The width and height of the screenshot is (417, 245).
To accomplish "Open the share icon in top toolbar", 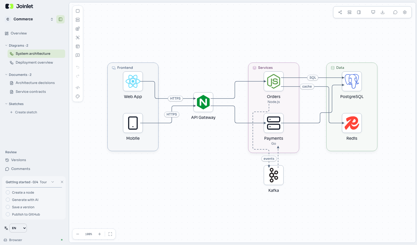I will pos(340,12).
